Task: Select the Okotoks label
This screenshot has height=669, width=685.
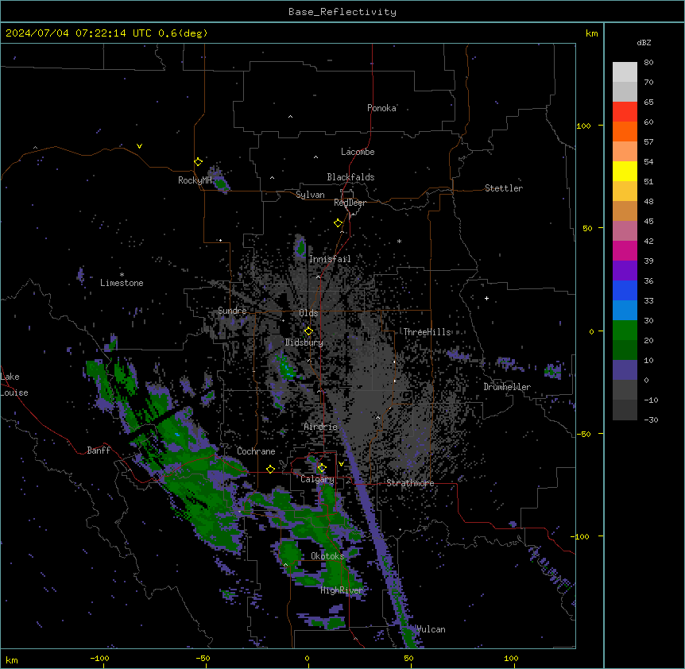Action: coord(327,556)
